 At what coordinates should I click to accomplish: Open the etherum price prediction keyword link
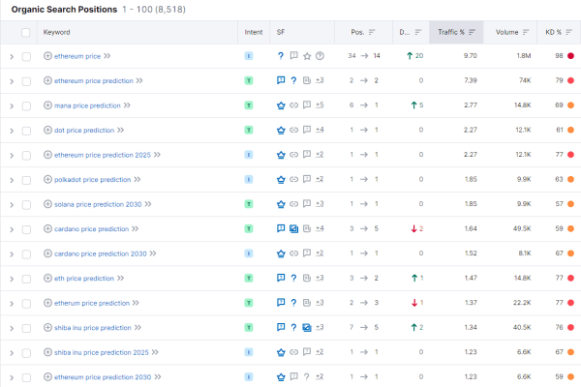pos(93,303)
